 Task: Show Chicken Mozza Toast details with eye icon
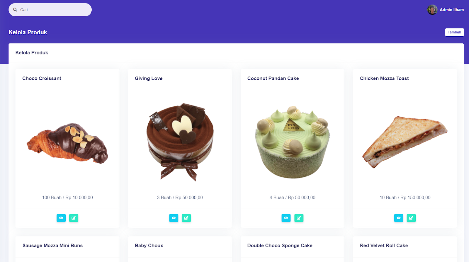399,218
